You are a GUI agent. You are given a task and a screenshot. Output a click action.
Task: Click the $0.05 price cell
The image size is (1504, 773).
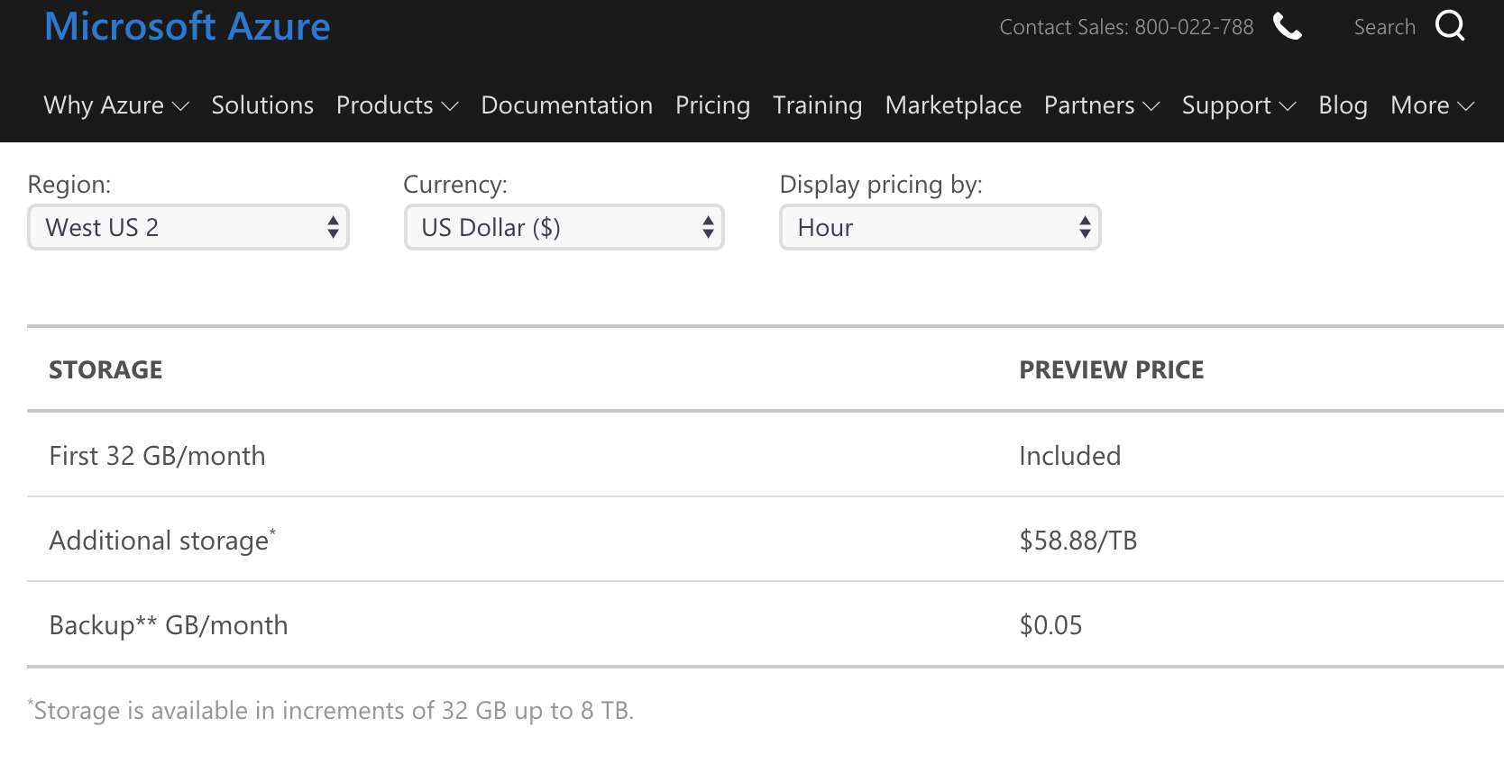point(1050,624)
